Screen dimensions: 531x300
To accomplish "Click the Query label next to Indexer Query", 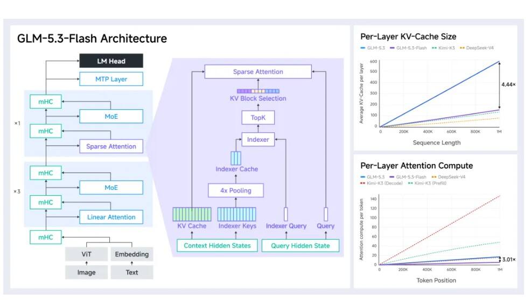I will pos(326,226).
